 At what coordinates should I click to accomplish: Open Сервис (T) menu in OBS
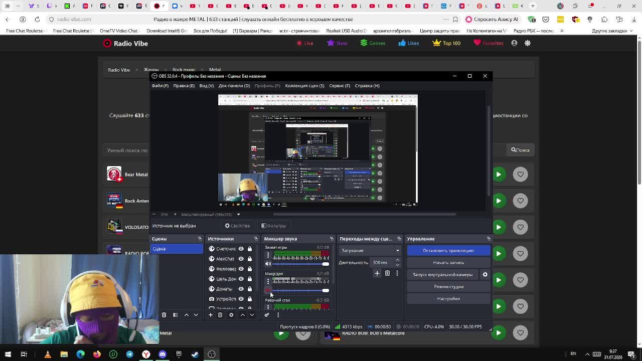340,86
